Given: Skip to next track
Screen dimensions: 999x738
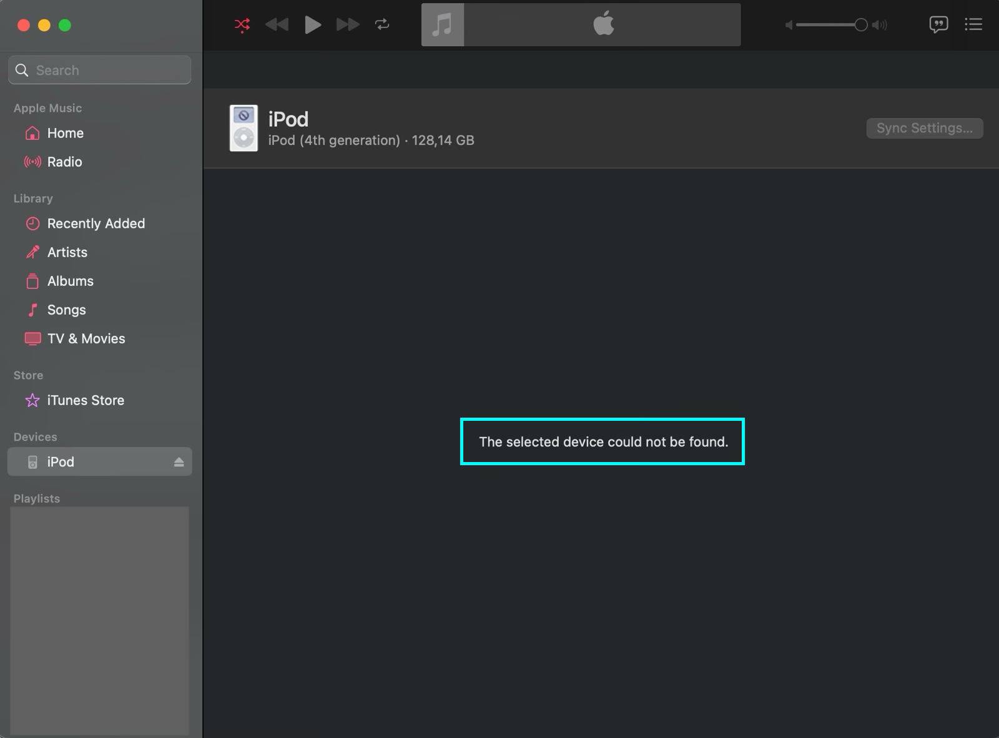Looking at the screenshot, I should coord(348,24).
